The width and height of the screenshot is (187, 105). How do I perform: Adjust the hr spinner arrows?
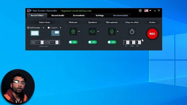(x=128, y=42)
